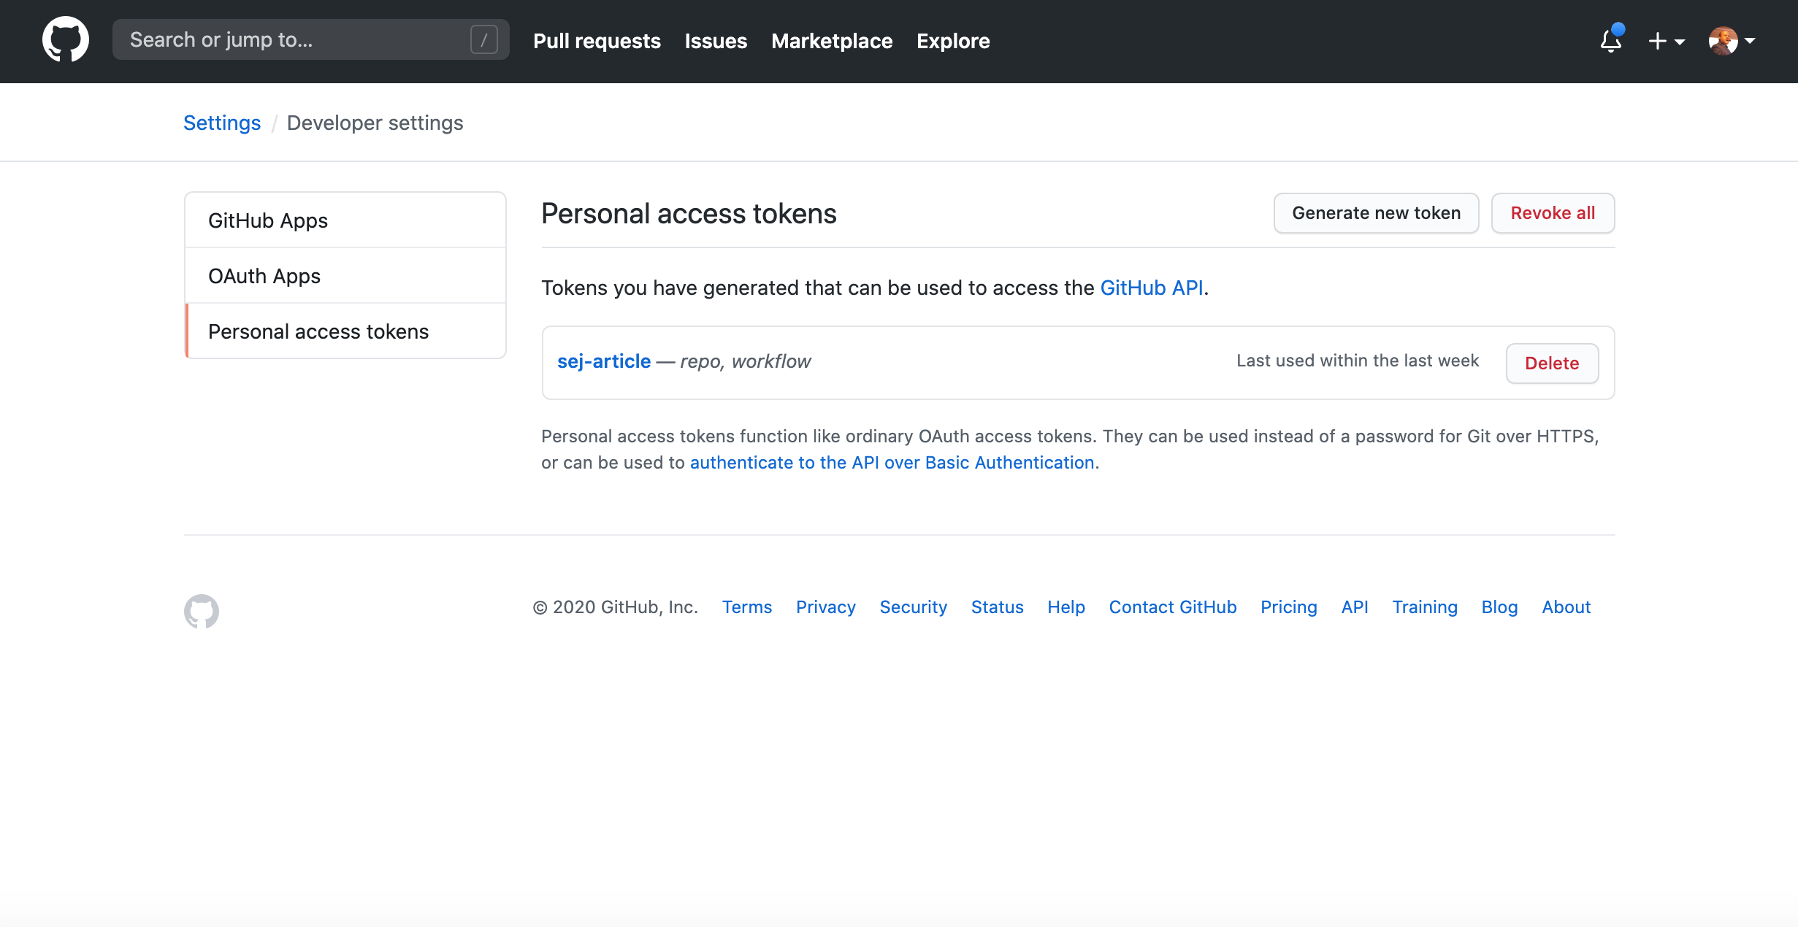
Task: Expand the plus create-new dropdown
Action: 1667,41
